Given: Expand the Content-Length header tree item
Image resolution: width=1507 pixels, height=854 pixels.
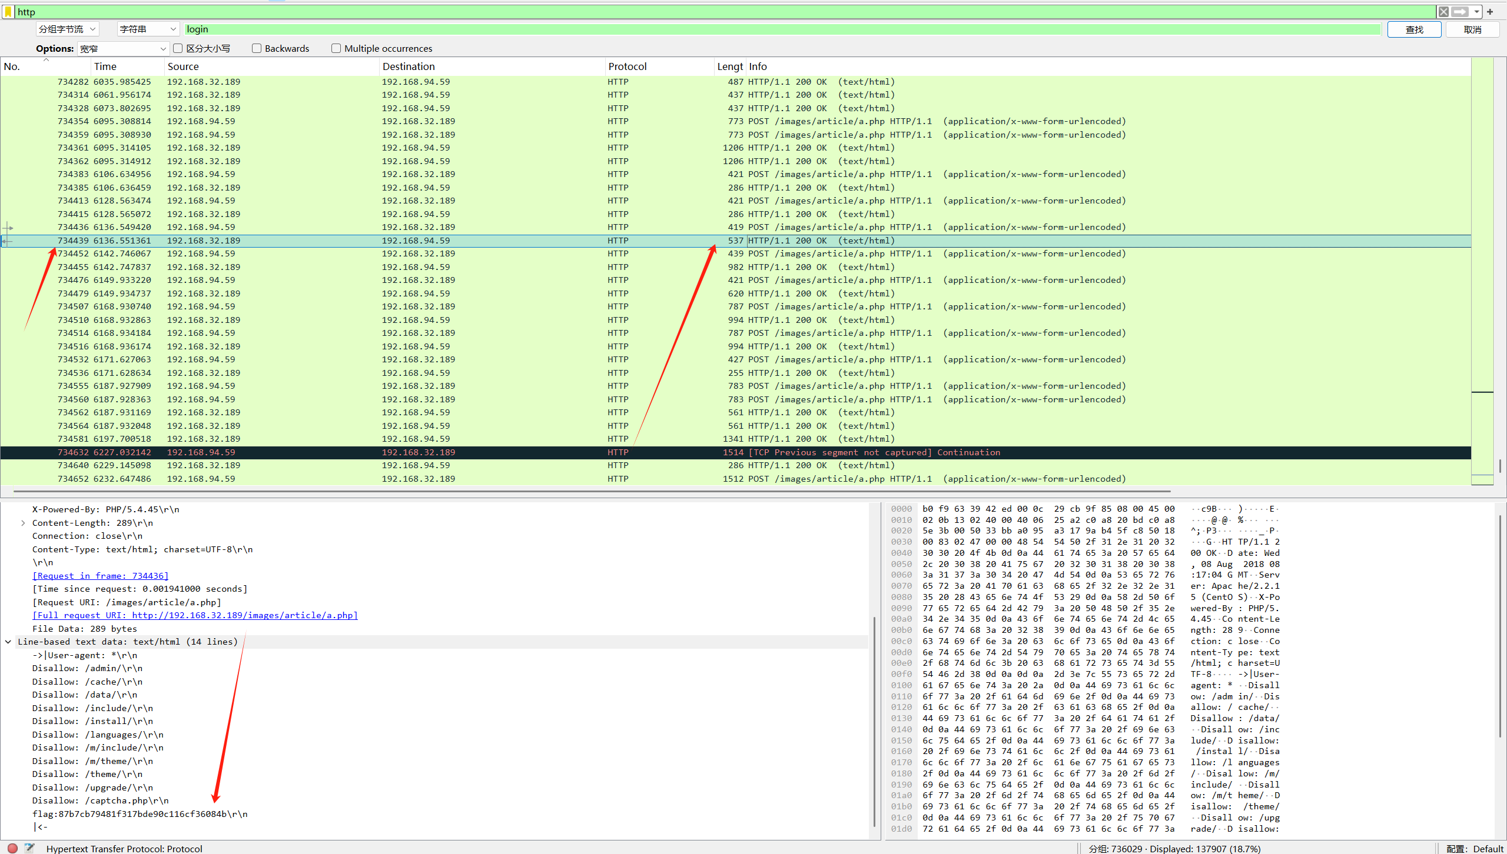Looking at the screenshot, I should (23, 523).
